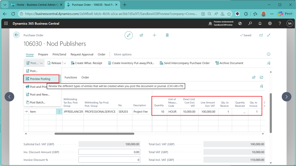Select Preview Posting from the menu
Screen dimensions: 296x166
(40, 79)
